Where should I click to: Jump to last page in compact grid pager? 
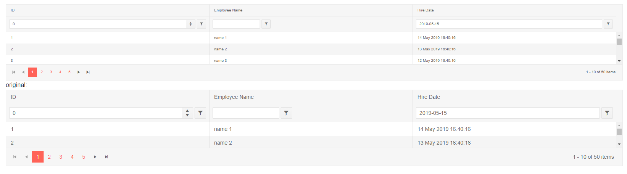click(88, 72)
